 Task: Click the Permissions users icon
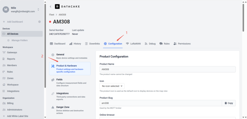point(175,44)
